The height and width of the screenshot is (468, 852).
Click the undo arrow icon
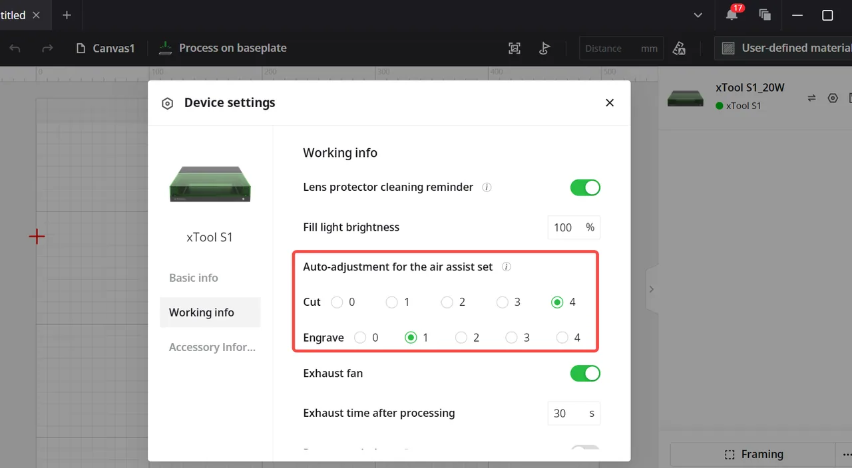click(15, 48)
